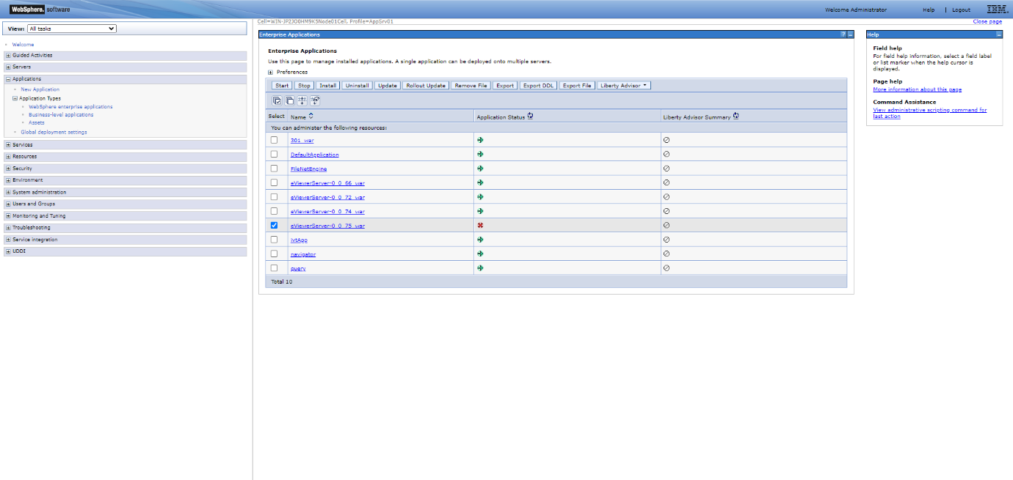Viewport: 1013px width, 480px height.
Task: Open the View All tasks dropdown
Action: tap(71, 28)
